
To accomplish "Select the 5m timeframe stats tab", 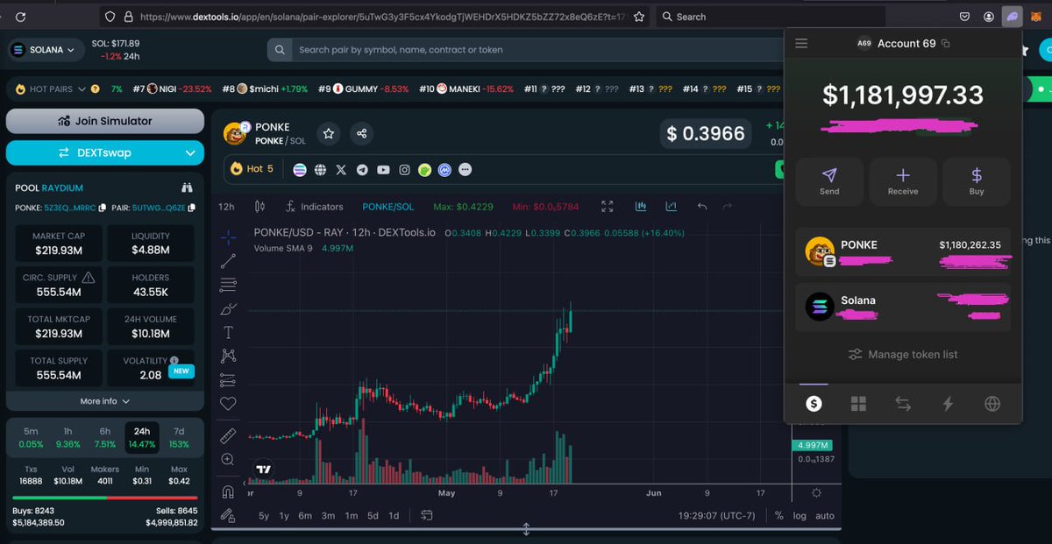I will 31,438.
